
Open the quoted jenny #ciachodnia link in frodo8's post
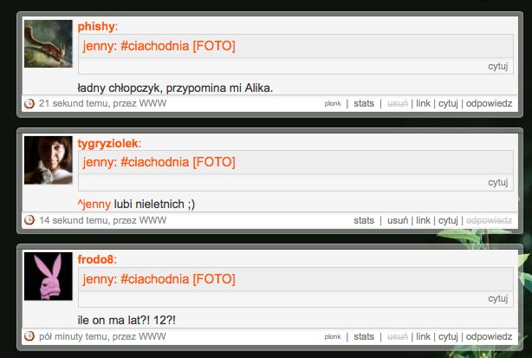point(159,279)
